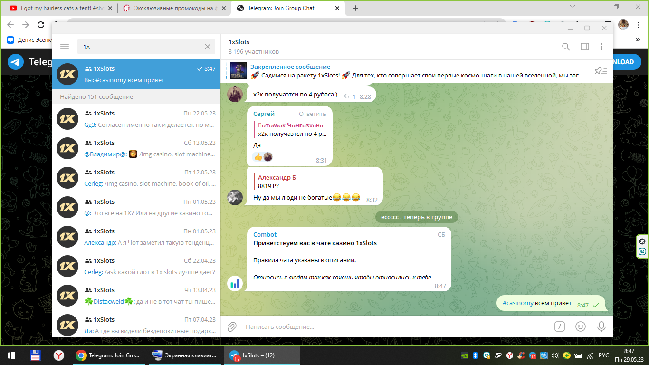Click the Combot bot avatar

pos(235,284)
